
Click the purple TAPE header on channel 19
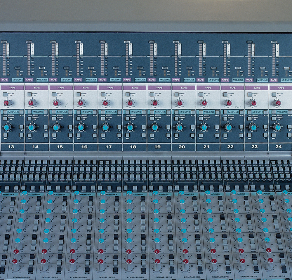(159, 88)
